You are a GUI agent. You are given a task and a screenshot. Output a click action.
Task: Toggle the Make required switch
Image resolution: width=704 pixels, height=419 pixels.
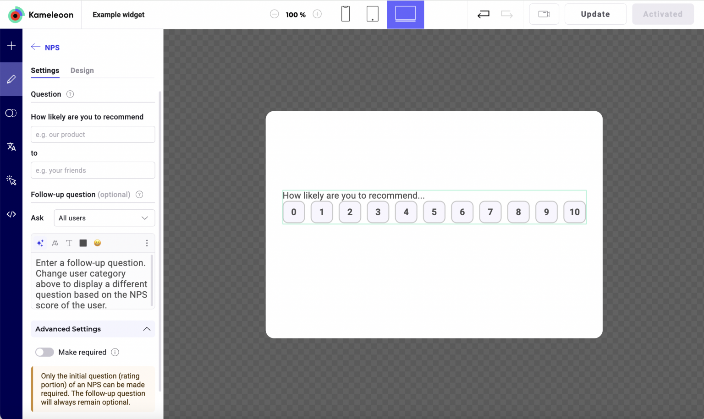tap(44, 352)
